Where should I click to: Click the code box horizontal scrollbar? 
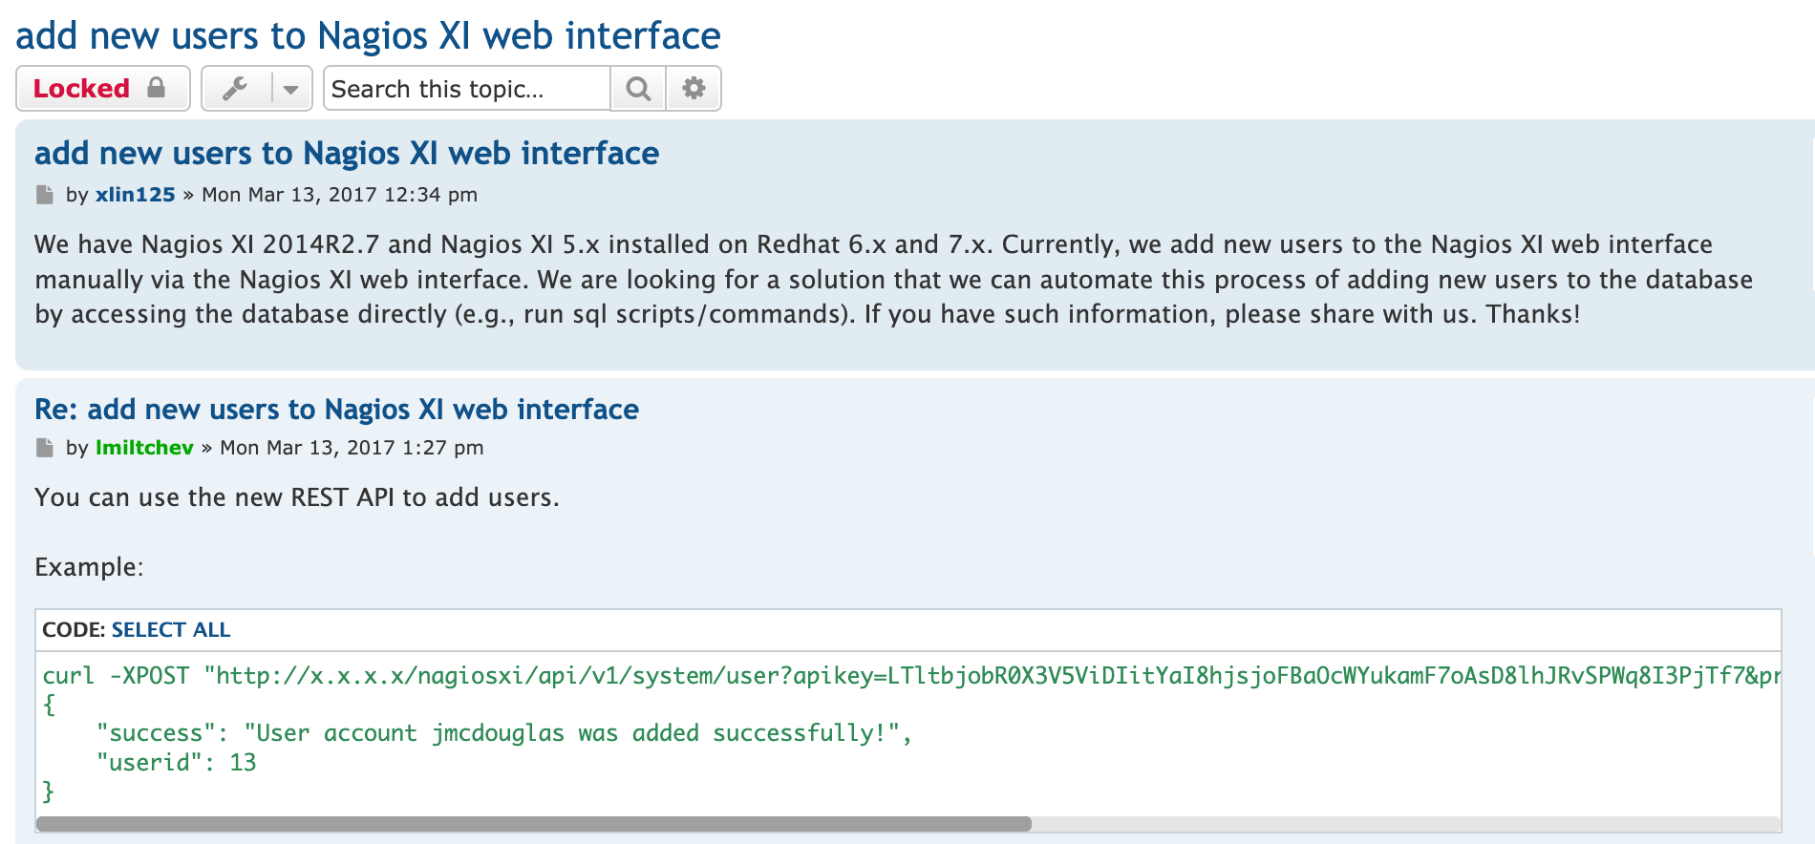coord(533,824)
